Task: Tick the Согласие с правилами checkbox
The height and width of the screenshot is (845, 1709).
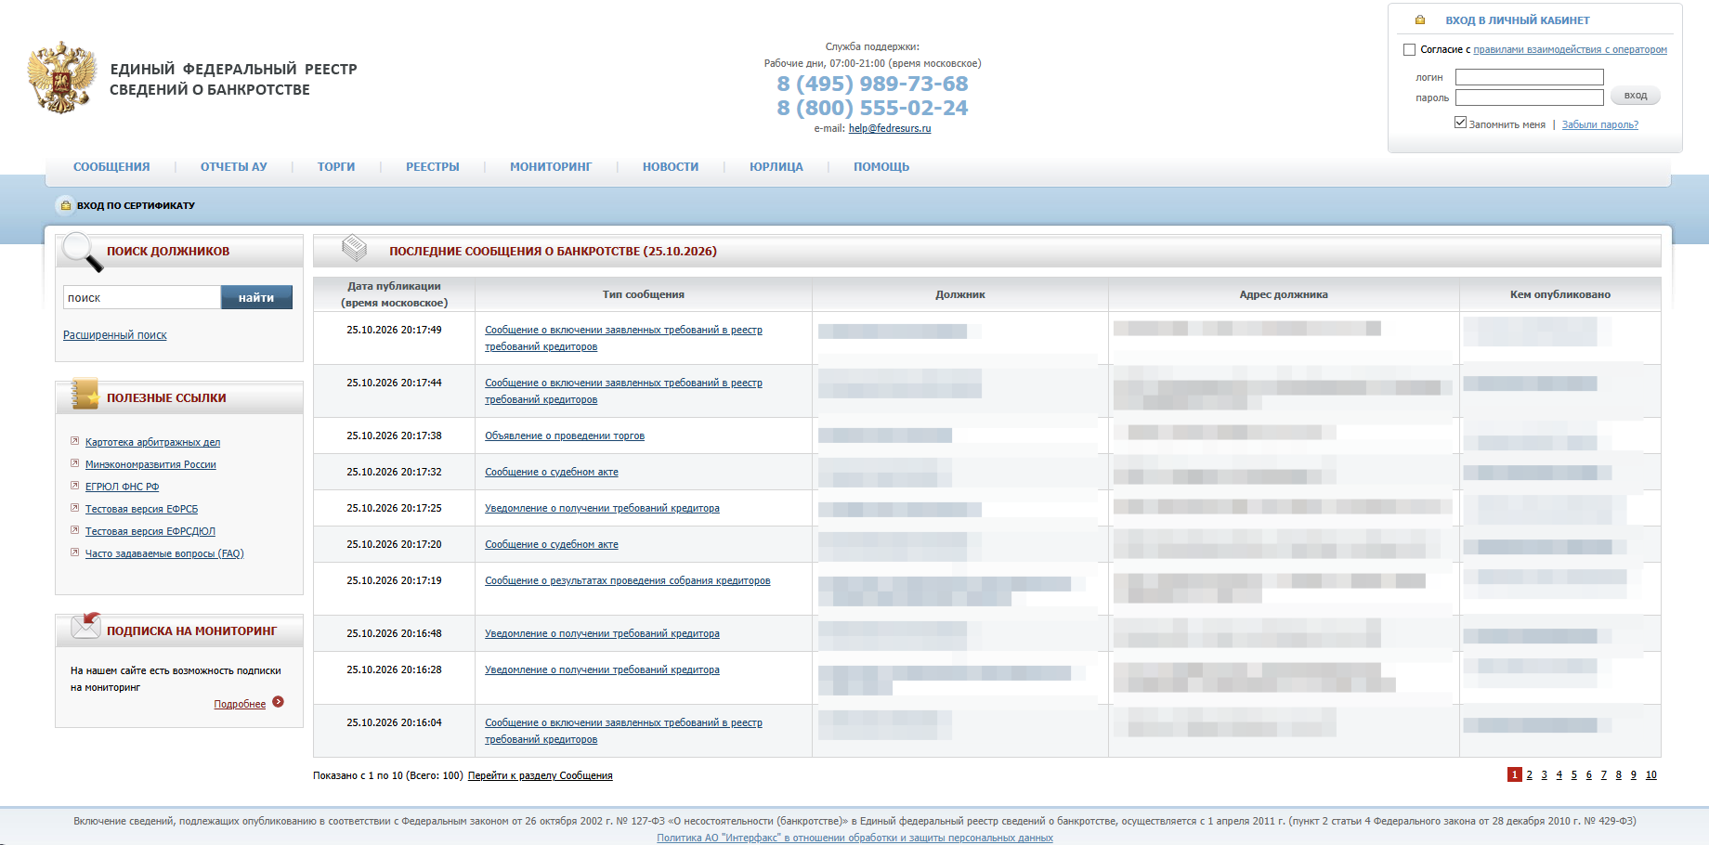Action: pyautogui.click(x=1409, y=49)
